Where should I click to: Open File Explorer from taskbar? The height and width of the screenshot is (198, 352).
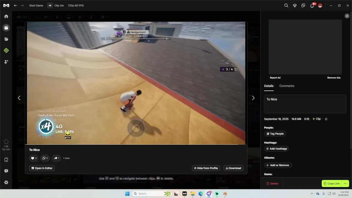193,194
